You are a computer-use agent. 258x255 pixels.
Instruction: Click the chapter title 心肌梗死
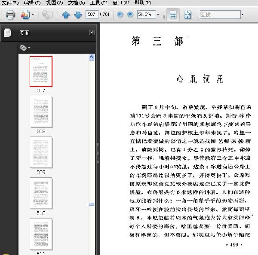point(200,79)
